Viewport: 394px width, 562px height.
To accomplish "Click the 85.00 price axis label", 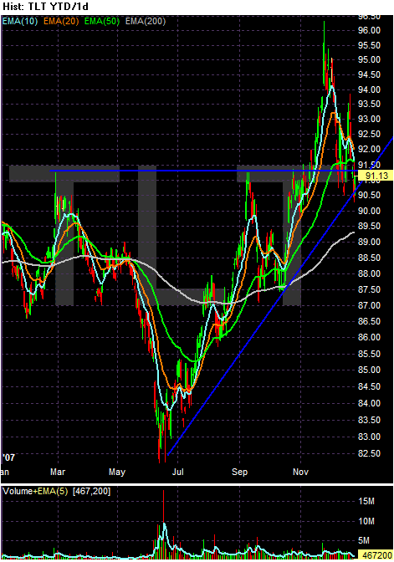I will [x=369, y=370].
